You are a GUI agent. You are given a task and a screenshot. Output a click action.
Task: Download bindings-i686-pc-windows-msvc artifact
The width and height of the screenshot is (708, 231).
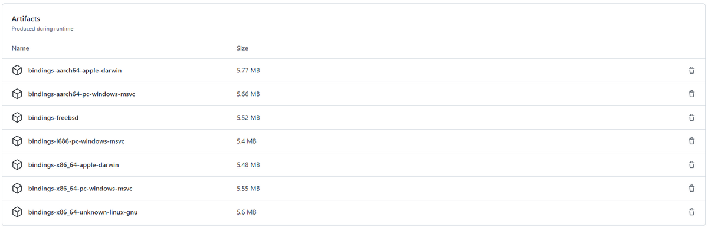76,141
